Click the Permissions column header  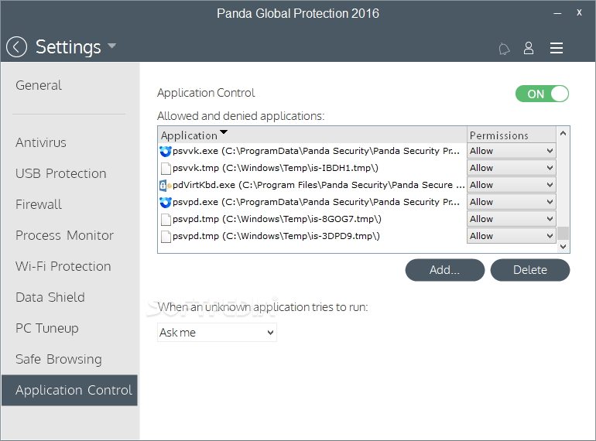tap(511, 135)
